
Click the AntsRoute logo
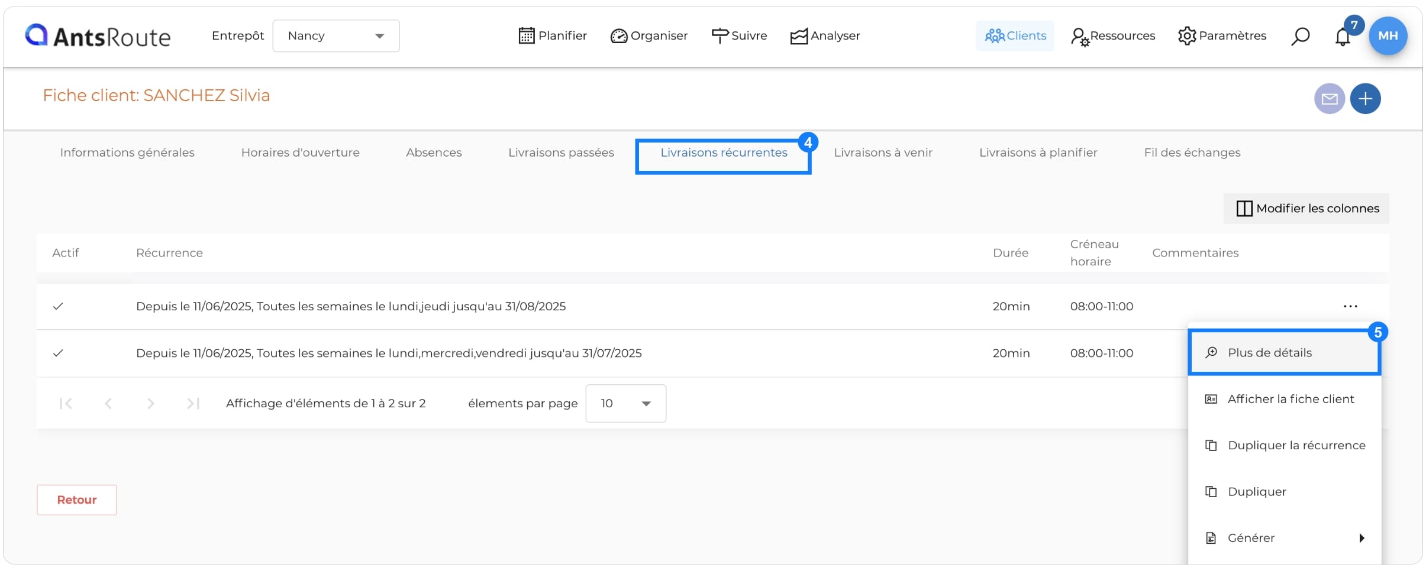(x=98, y=36)
